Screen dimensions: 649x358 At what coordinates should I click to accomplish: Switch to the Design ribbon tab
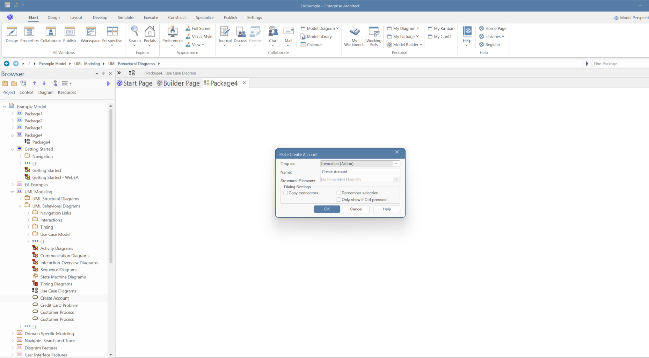click(x=53, y=18)
